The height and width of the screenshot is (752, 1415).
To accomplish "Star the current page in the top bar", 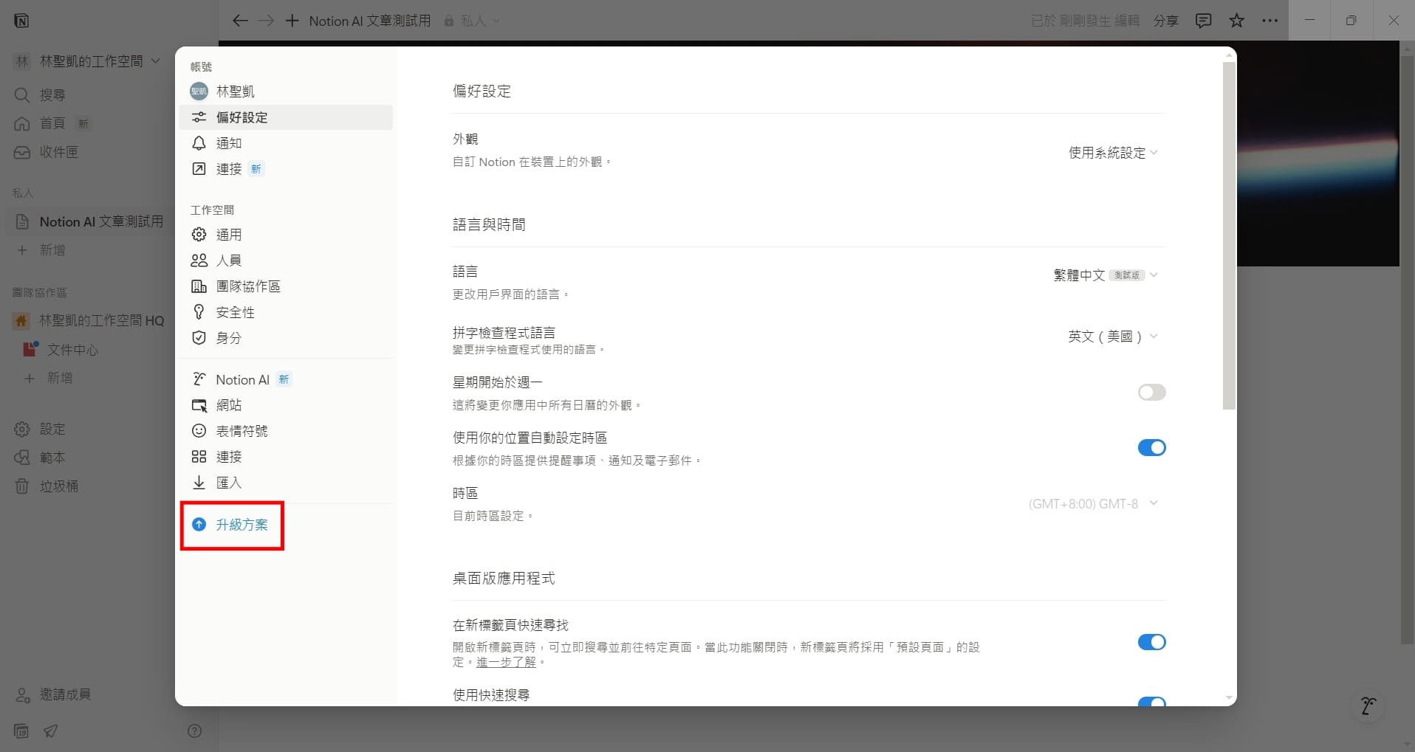I will (1236, 21).
